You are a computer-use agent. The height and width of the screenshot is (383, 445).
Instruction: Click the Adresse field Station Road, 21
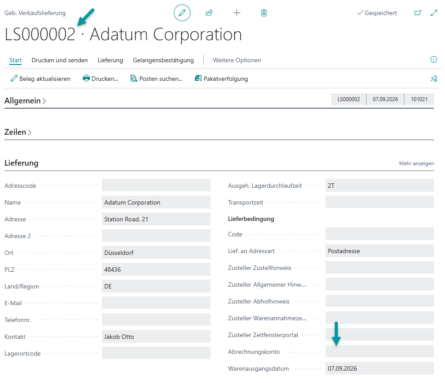156,219
